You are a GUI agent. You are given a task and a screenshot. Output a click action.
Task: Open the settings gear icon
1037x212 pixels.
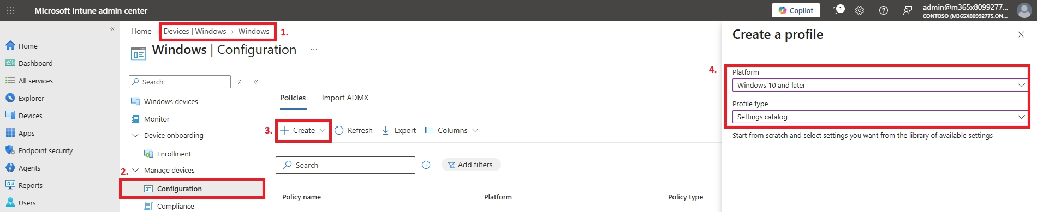click(x=860, y=10)
